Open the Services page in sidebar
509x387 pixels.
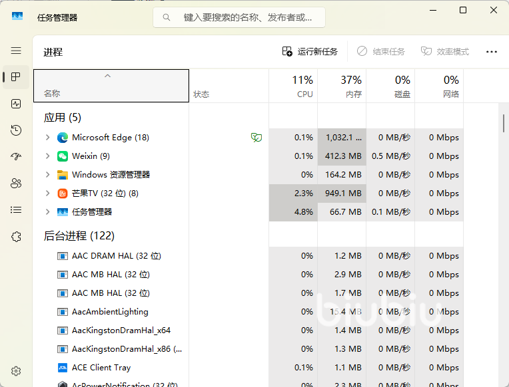coord(16,237)
